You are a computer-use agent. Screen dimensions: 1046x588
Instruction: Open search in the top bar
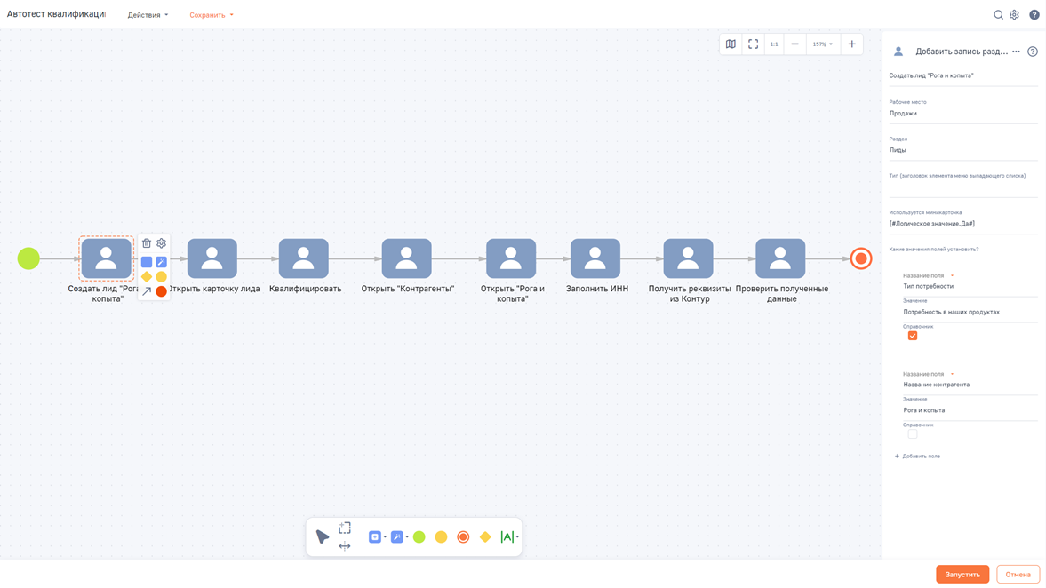coord(999,15)
